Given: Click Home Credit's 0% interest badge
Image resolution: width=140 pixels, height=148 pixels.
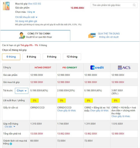Looking at the screenshot, I should pyautogui.click(x=34, y=101).
